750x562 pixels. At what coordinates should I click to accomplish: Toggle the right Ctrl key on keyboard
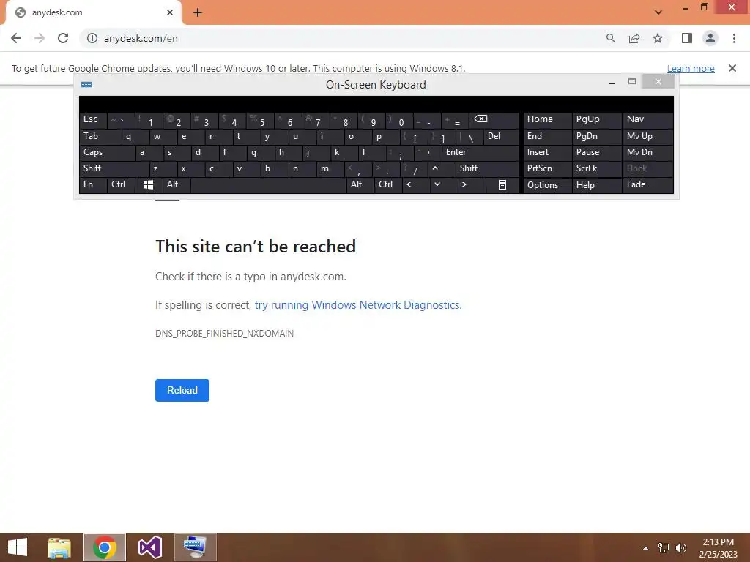(x=387, y=184)
